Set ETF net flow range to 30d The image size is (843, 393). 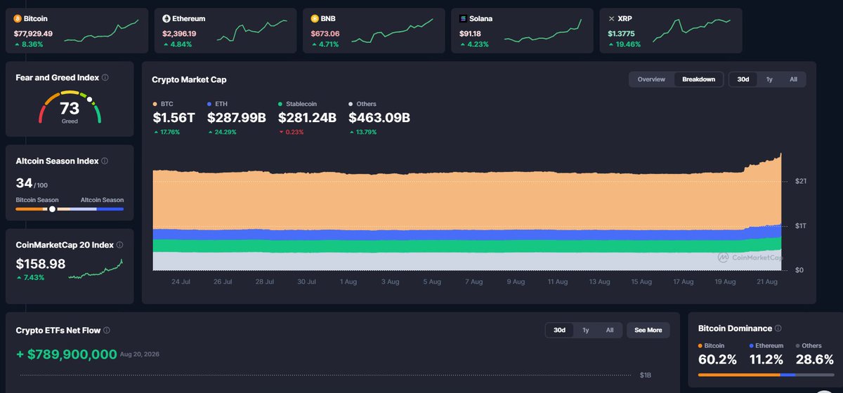559,330
